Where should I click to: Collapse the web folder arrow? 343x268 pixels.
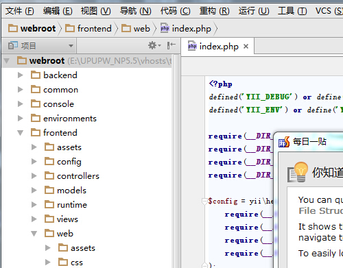34,234
